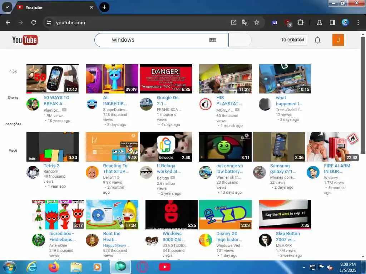The height and width of the screenshot is (274, 366).
Task: Click the open-in-app icon in the address bar
Action: coord(234,22)
